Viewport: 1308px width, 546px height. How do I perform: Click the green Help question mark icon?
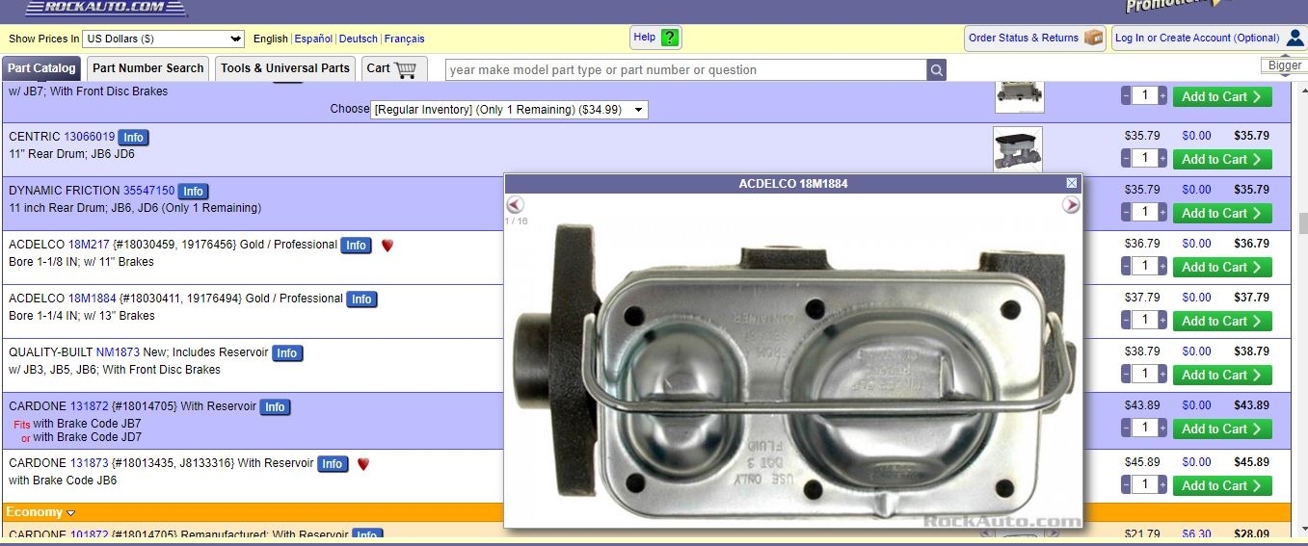[x=670, y=38]
